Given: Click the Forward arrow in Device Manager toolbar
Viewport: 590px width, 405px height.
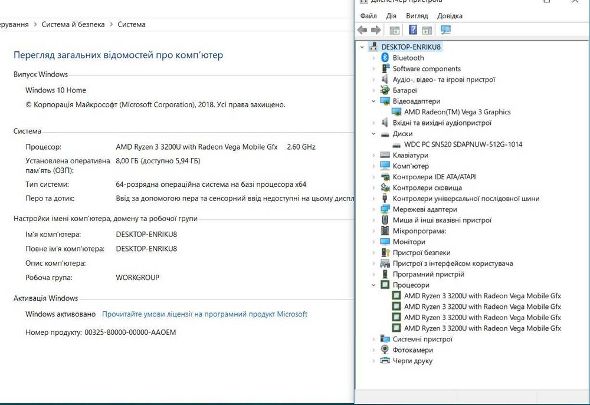Looking at the screenshot, I should 375,30.
